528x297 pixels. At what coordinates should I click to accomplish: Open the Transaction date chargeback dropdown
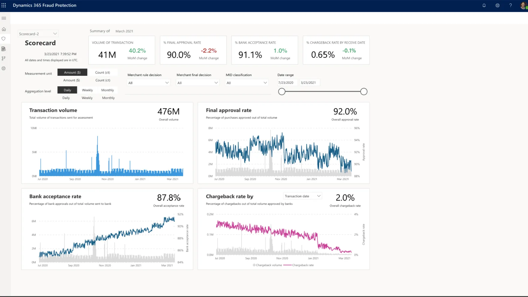tap(302, 196)
